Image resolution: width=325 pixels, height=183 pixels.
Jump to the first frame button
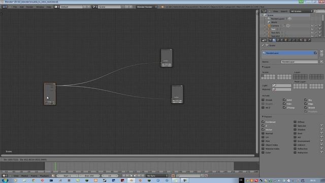click(123, 176)
